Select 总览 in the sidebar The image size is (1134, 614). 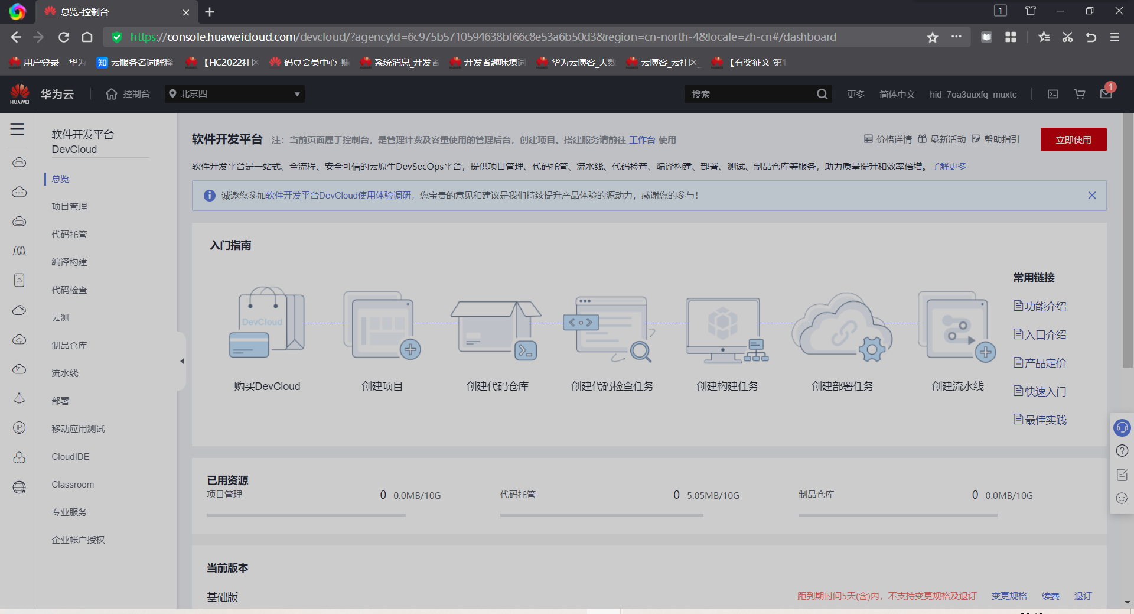(60, 179)
